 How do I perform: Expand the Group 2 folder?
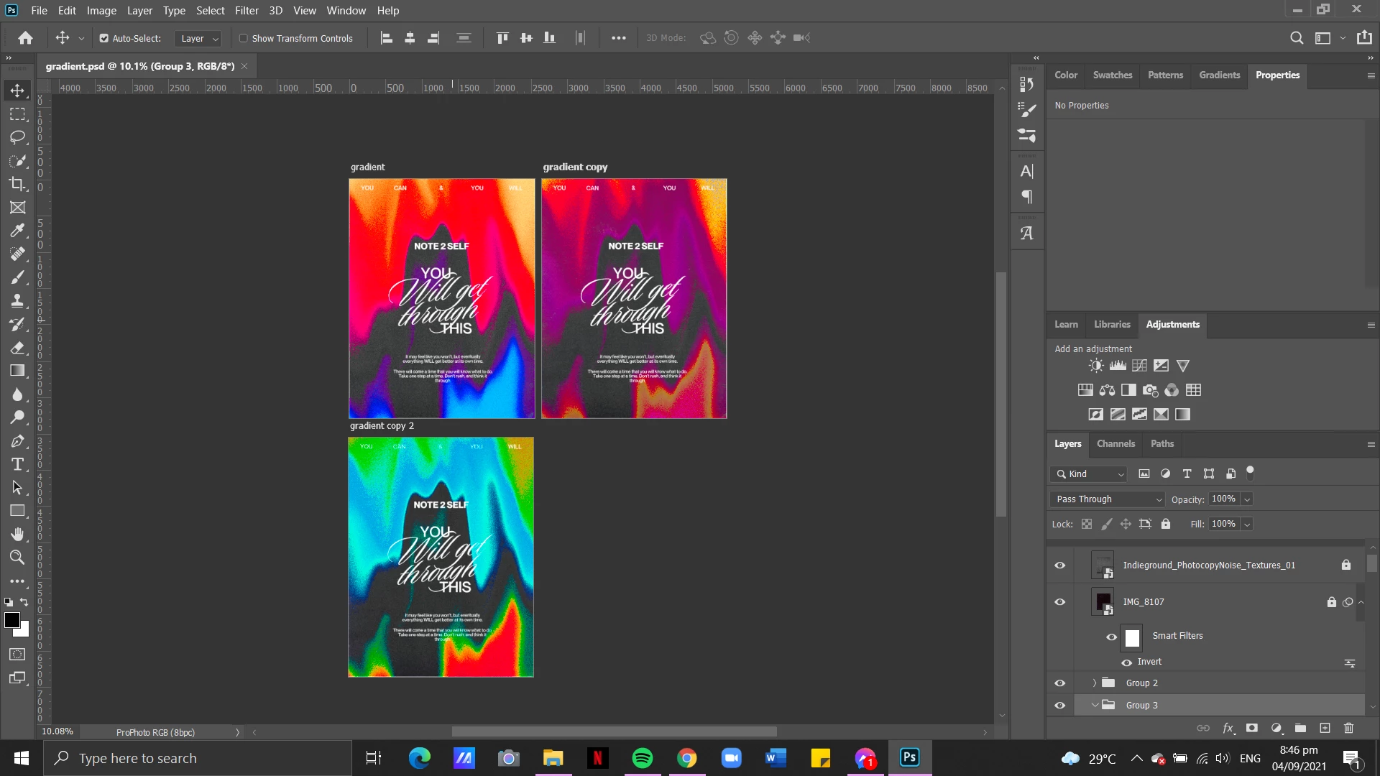tap(1095, 683)
